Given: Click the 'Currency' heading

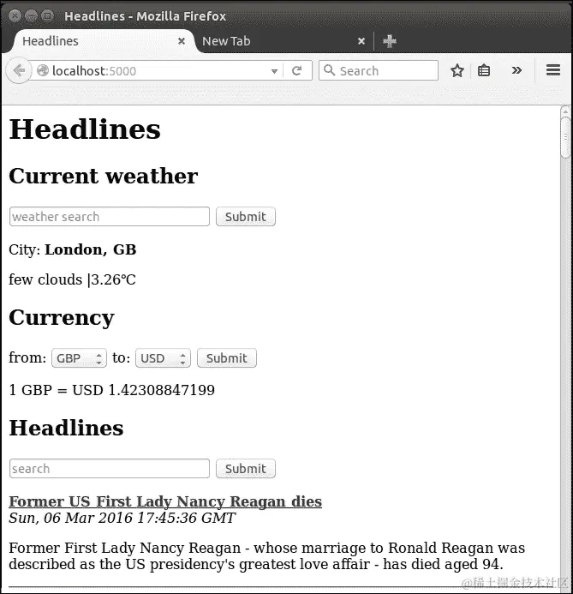Looking at the screenshot, I should click(62, 318).
